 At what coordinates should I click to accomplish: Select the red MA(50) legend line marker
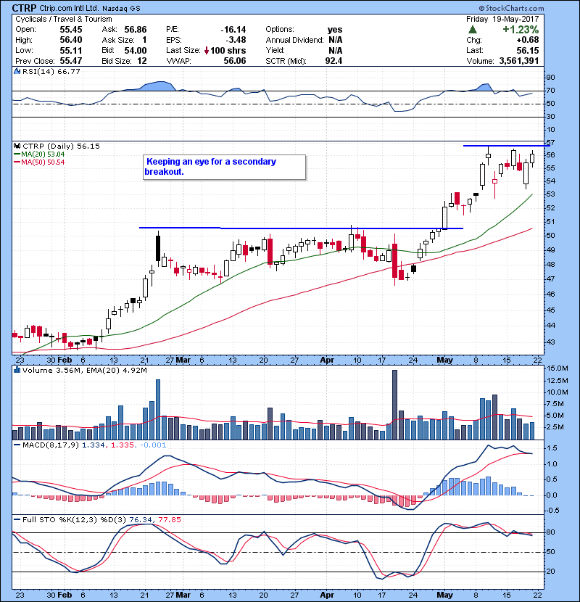17,162
